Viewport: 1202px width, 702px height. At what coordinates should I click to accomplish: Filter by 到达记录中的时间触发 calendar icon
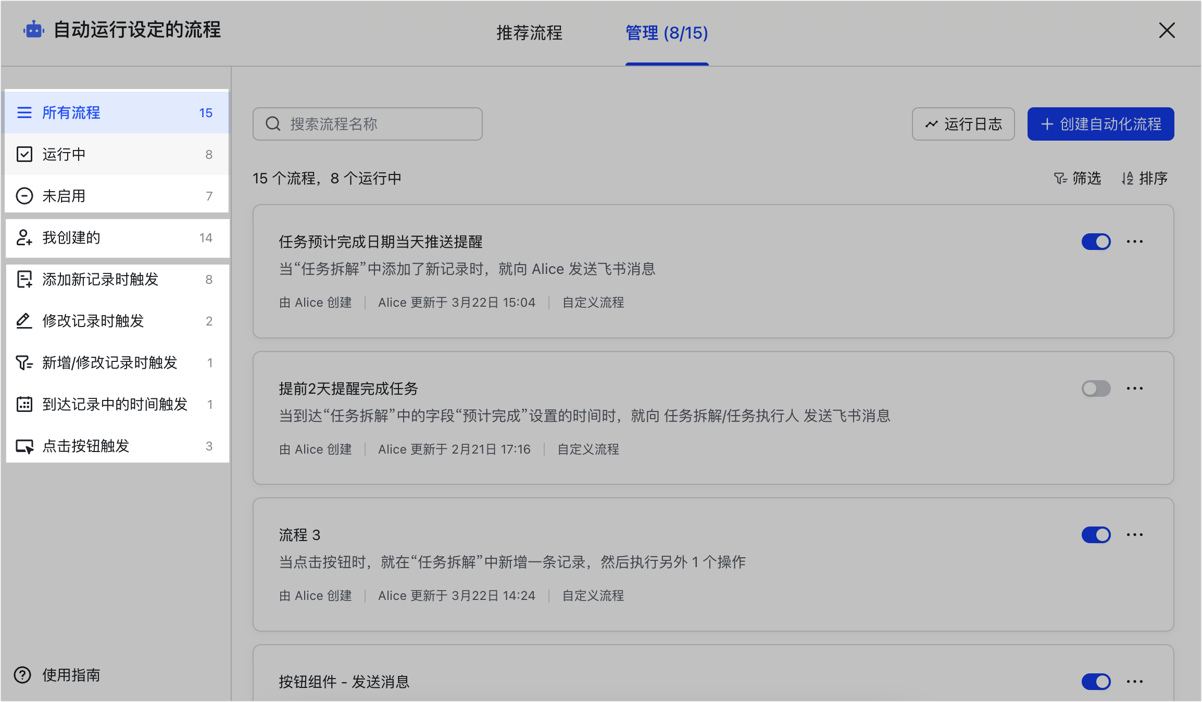pyautogui.click(x=24, y=404)
